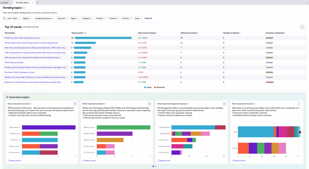Click Clear all filters
The height and width of the screenshot is (169, 309).
(x=148, y=18)
